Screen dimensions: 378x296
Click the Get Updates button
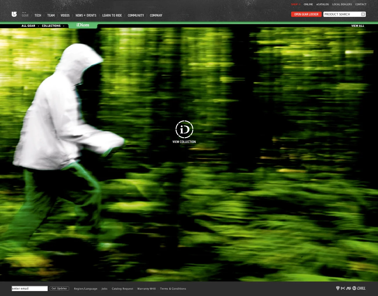click(59, 288)
